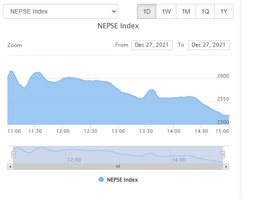Screen dimensions: 271x199
Task: Show the 1Y yearly range
Action: point(224,11)
